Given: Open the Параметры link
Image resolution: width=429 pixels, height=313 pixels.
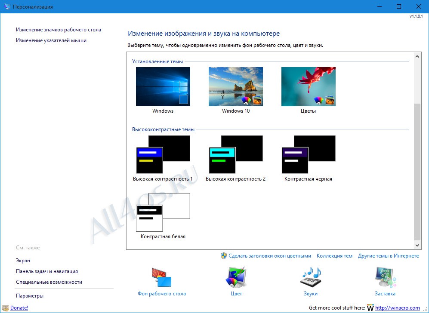Looking at the screenshot, I should pos(30,296).
